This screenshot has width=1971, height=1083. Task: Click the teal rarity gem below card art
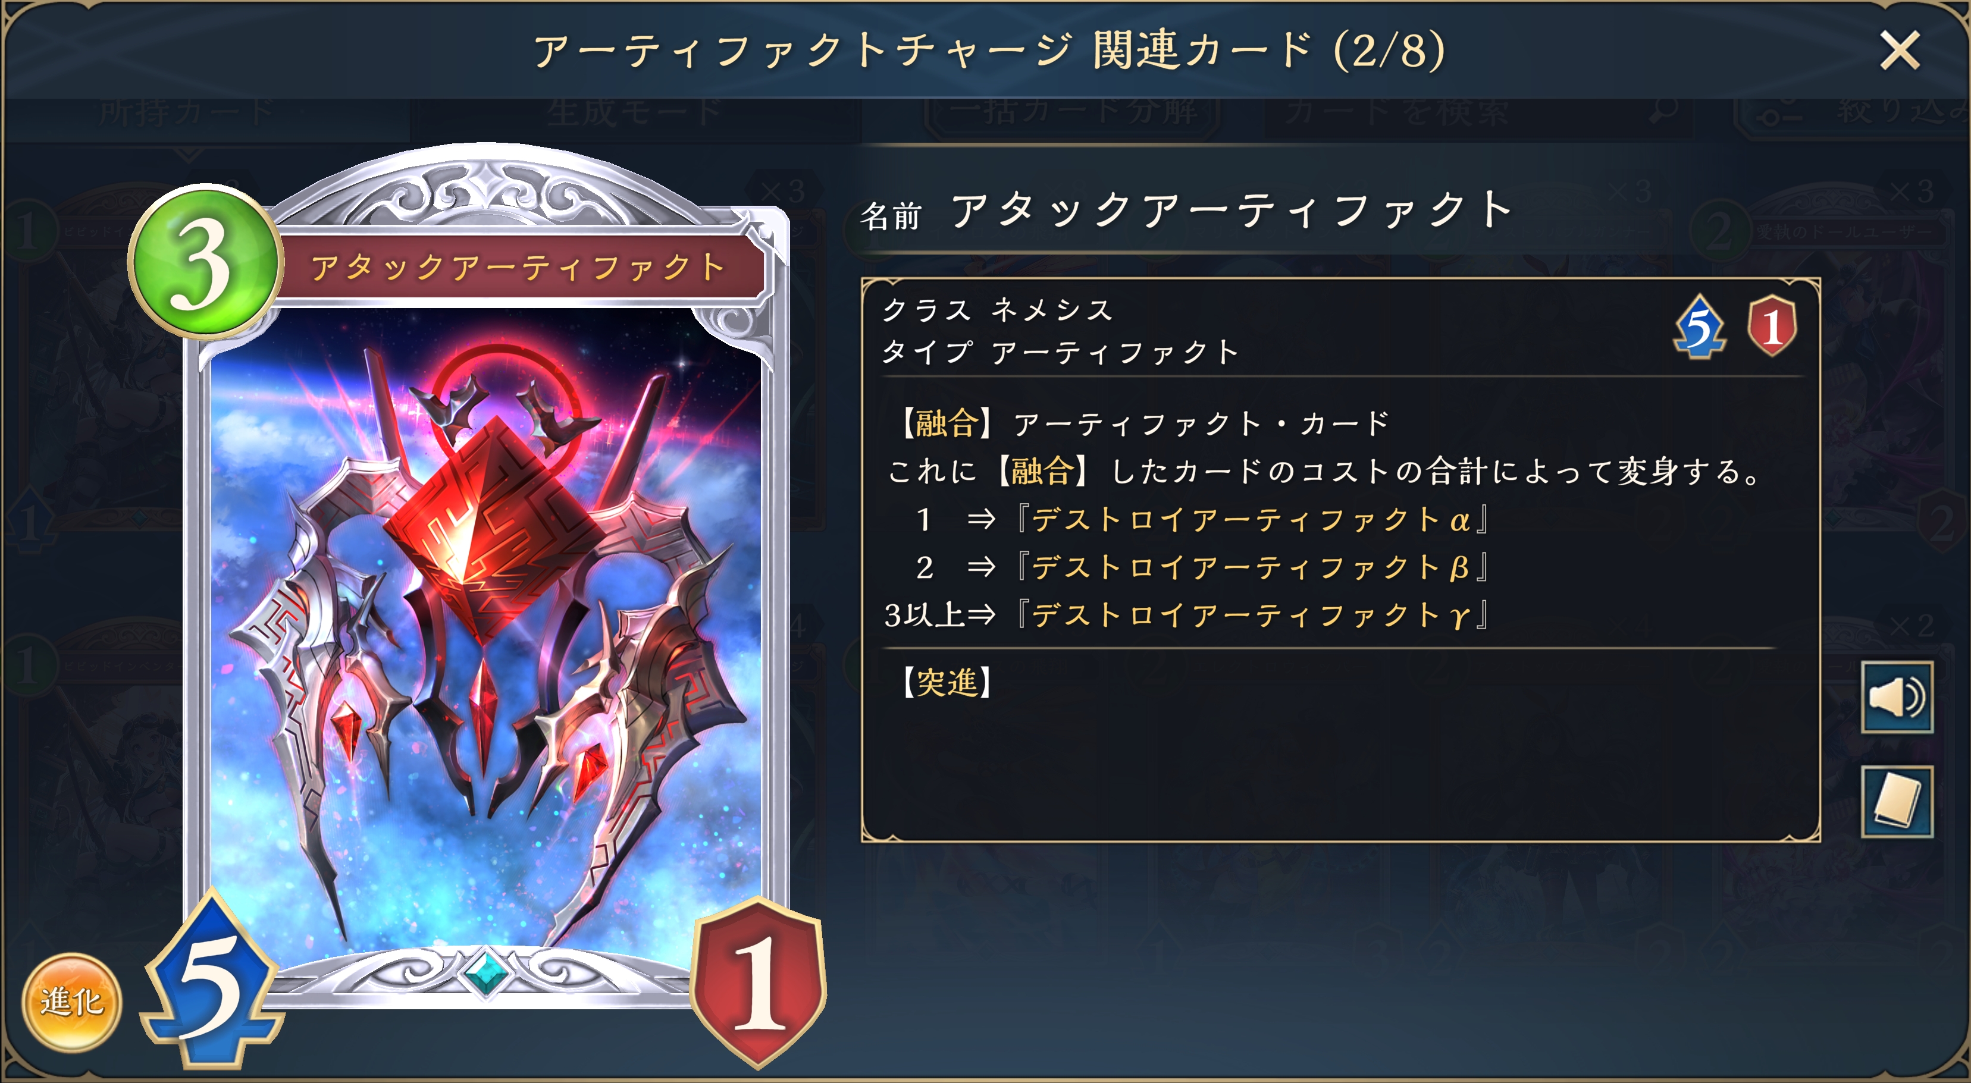[485, 971]
